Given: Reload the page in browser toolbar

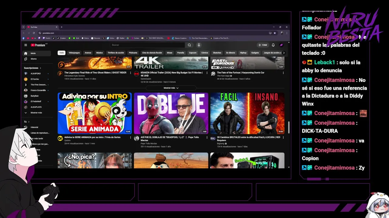Looking at the screenshot, I should click(34, 33).
